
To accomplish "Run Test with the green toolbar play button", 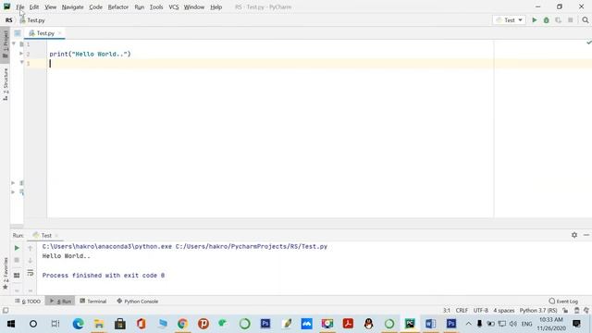I will point(535,20).
